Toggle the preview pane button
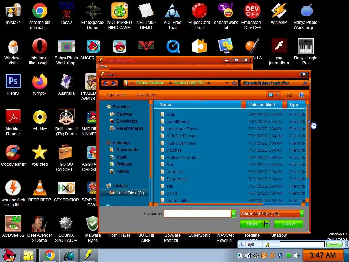 click(289, 95)
